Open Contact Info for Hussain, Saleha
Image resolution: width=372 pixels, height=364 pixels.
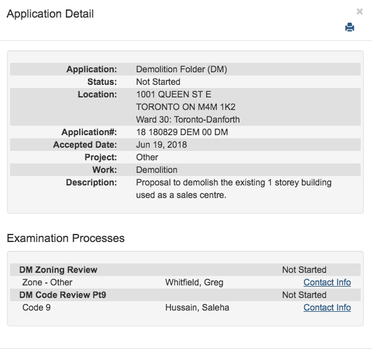327,307
